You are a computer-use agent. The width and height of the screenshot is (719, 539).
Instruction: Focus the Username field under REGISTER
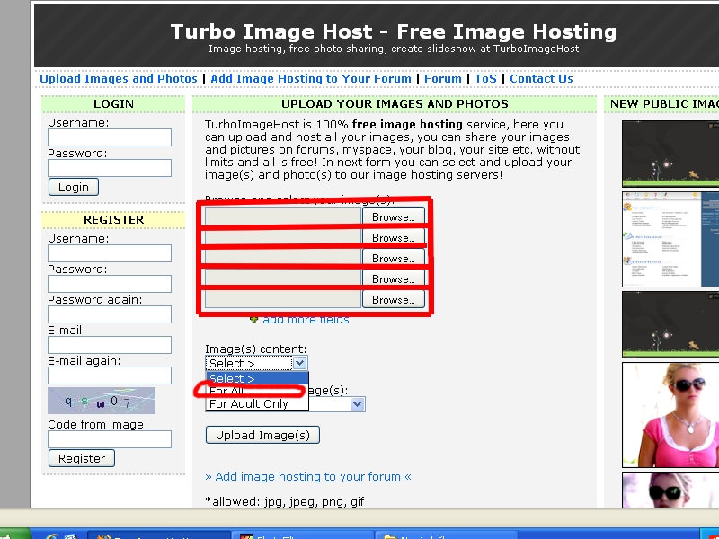(110, 253)
